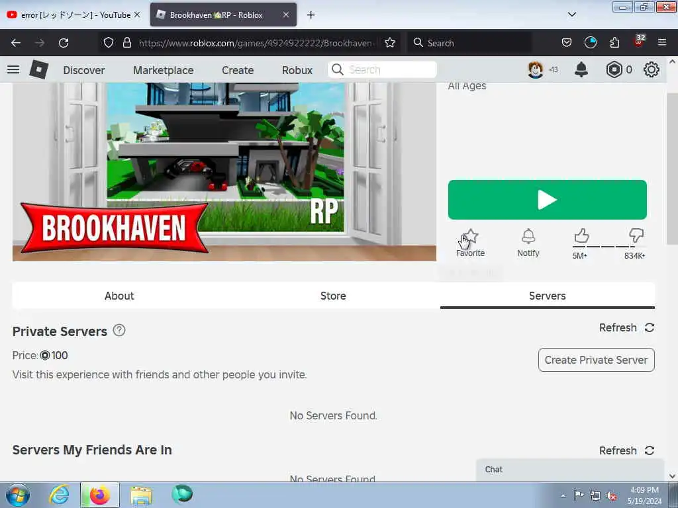
Task: Expand the list all tabs chevron
Action: point(571,15)
